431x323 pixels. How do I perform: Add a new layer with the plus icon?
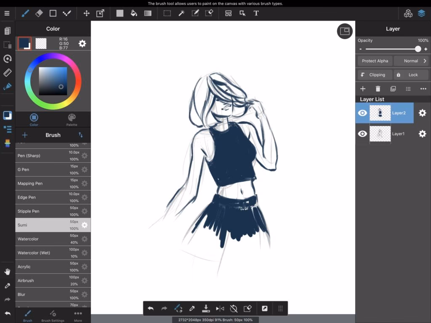coord(362,89)
